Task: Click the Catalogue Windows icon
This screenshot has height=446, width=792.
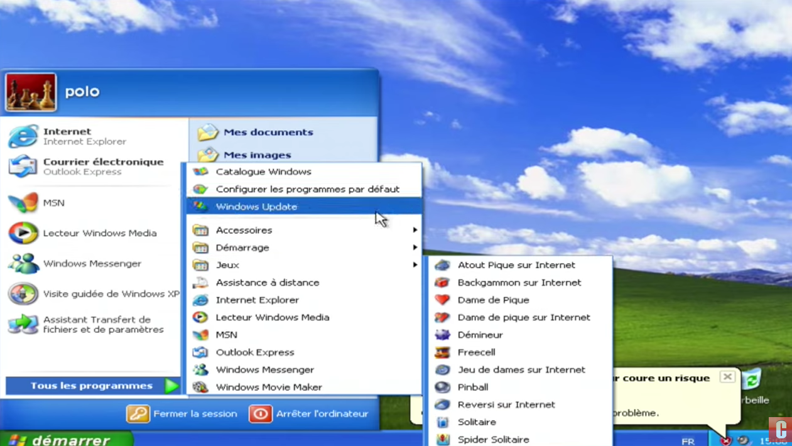Action: pos(200,171)
